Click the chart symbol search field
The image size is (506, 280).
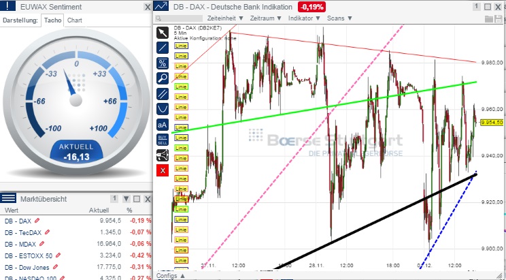pyautogui.click(x=179, y=18)
